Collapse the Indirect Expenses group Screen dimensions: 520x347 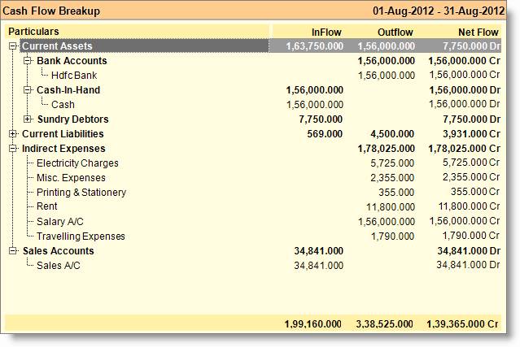pyautogui.click(x=12, y=149)
